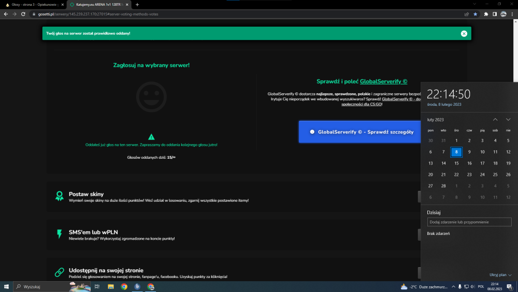Click the address bar URL
Image resolution: width=518 pixels, height=292 pixels.
[x=98, y=14]
